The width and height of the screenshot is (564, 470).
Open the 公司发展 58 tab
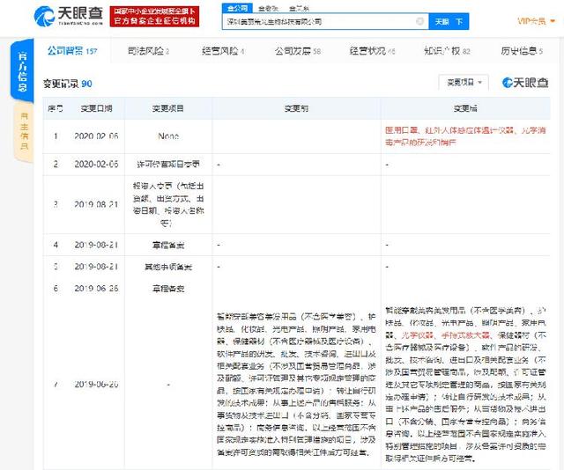click(298, 51)
